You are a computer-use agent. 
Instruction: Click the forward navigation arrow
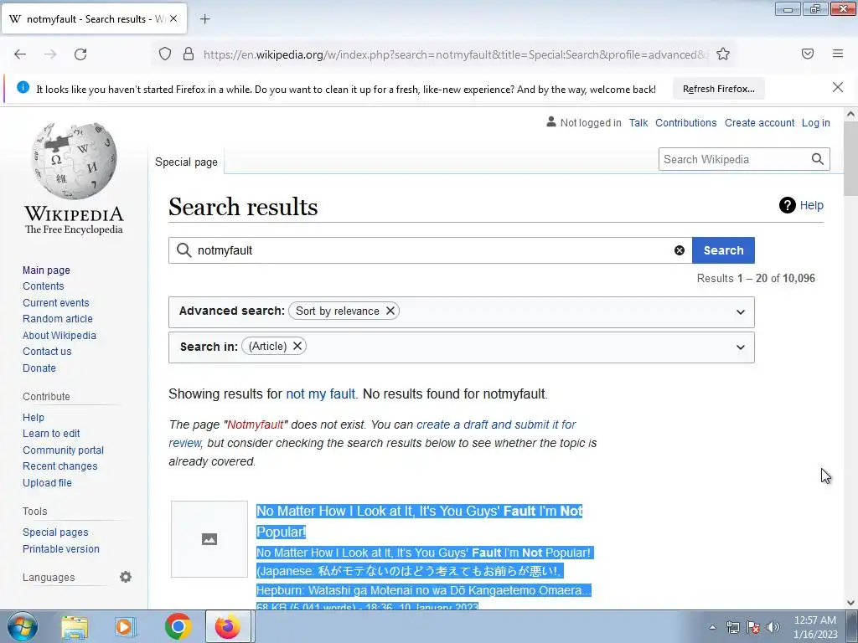50,54
